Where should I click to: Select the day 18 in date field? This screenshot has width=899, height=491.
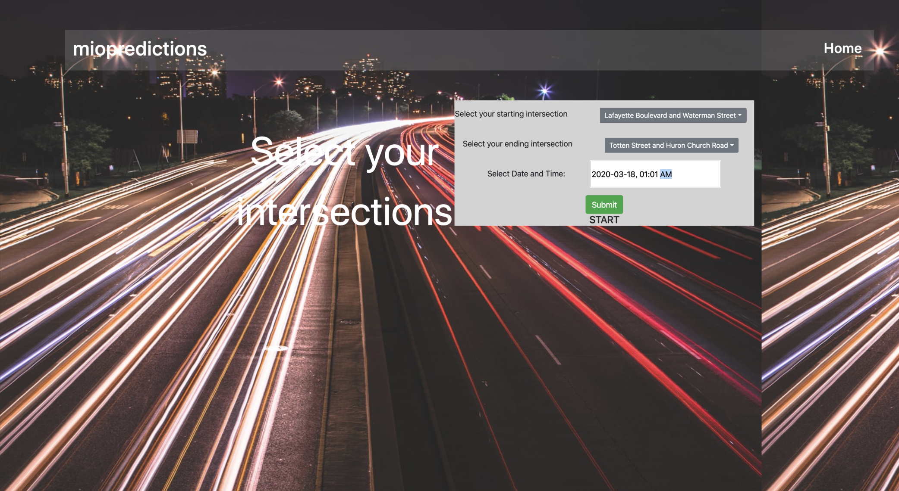coord(631,174)
